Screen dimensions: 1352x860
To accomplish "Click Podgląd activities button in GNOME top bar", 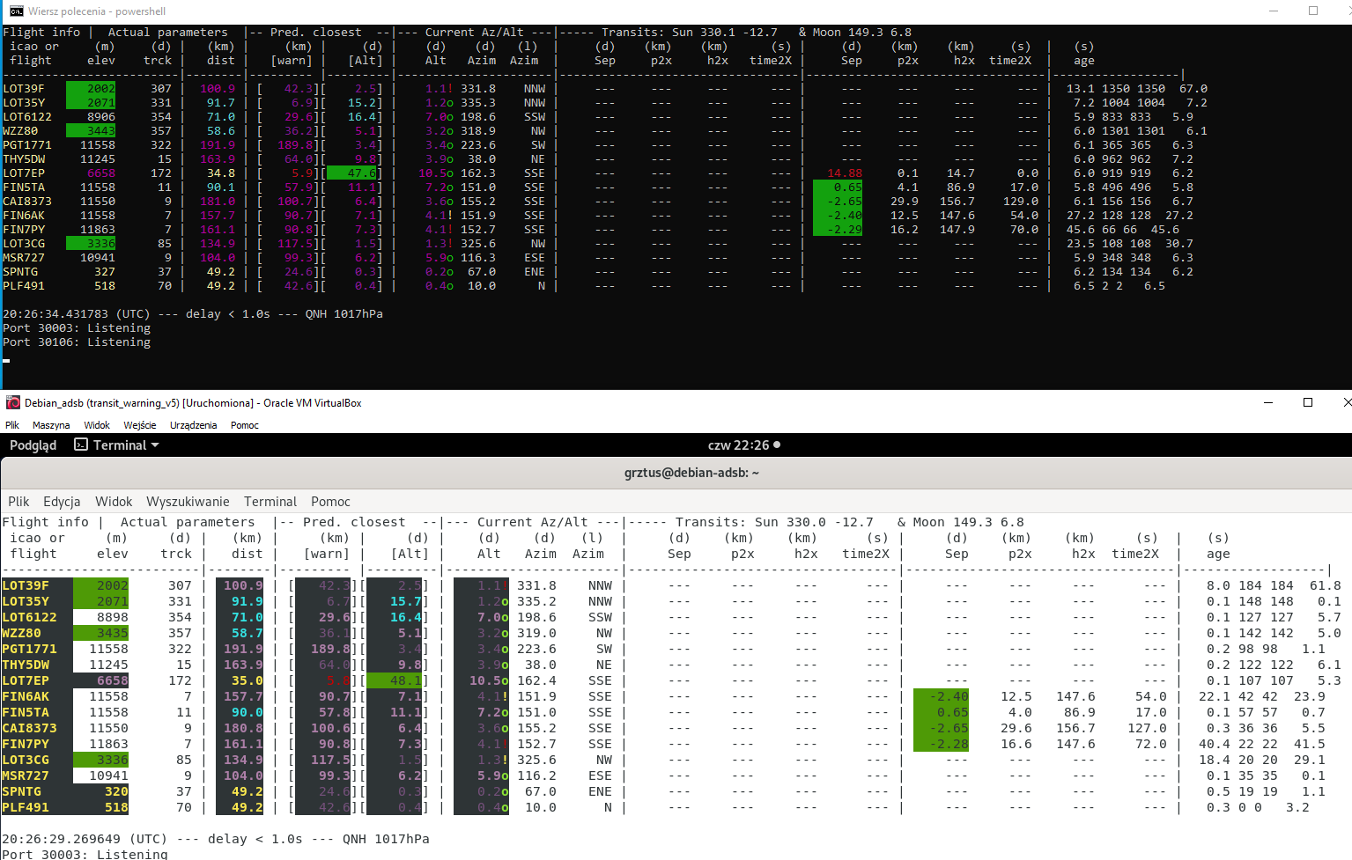I will [x=33, y=445].
